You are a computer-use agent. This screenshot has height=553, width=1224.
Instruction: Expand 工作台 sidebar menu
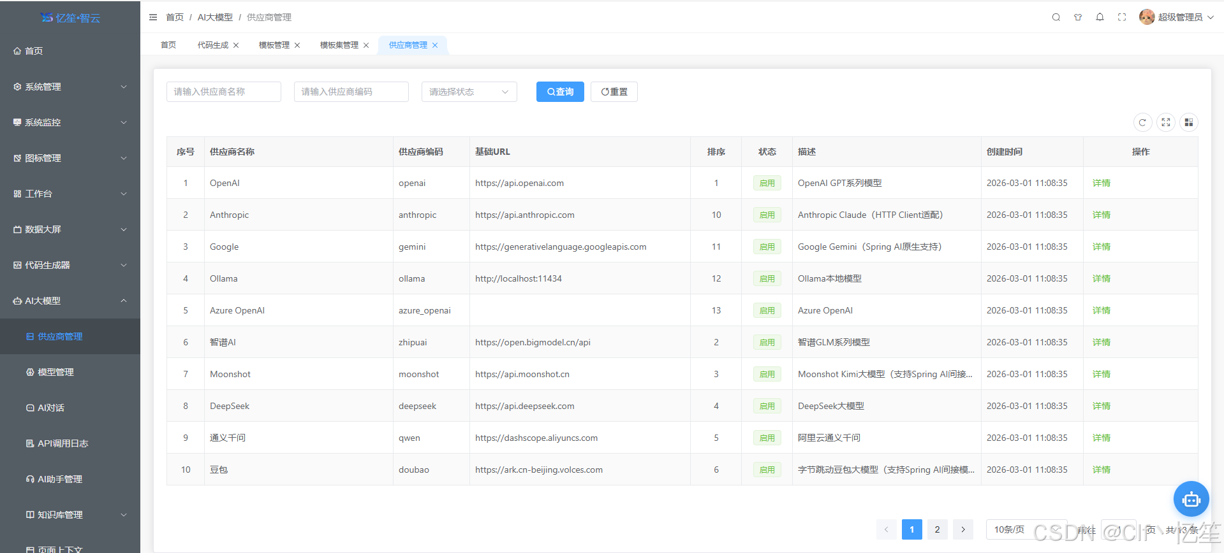(x=70, y=194)
